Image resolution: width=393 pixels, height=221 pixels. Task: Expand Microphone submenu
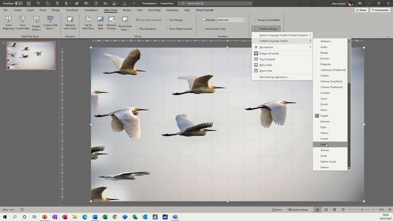282,47
